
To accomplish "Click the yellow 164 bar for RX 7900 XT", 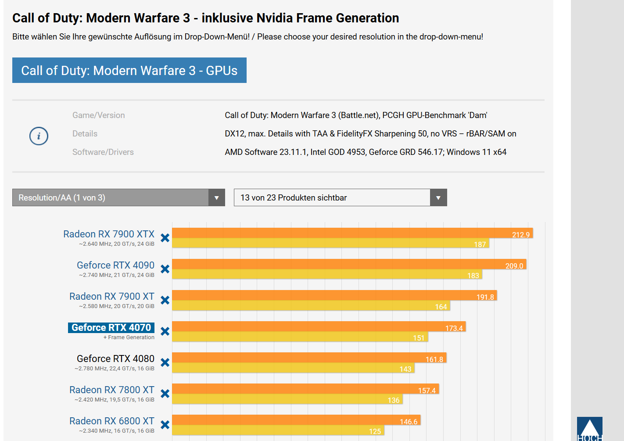I will click(x=311, y=305).
